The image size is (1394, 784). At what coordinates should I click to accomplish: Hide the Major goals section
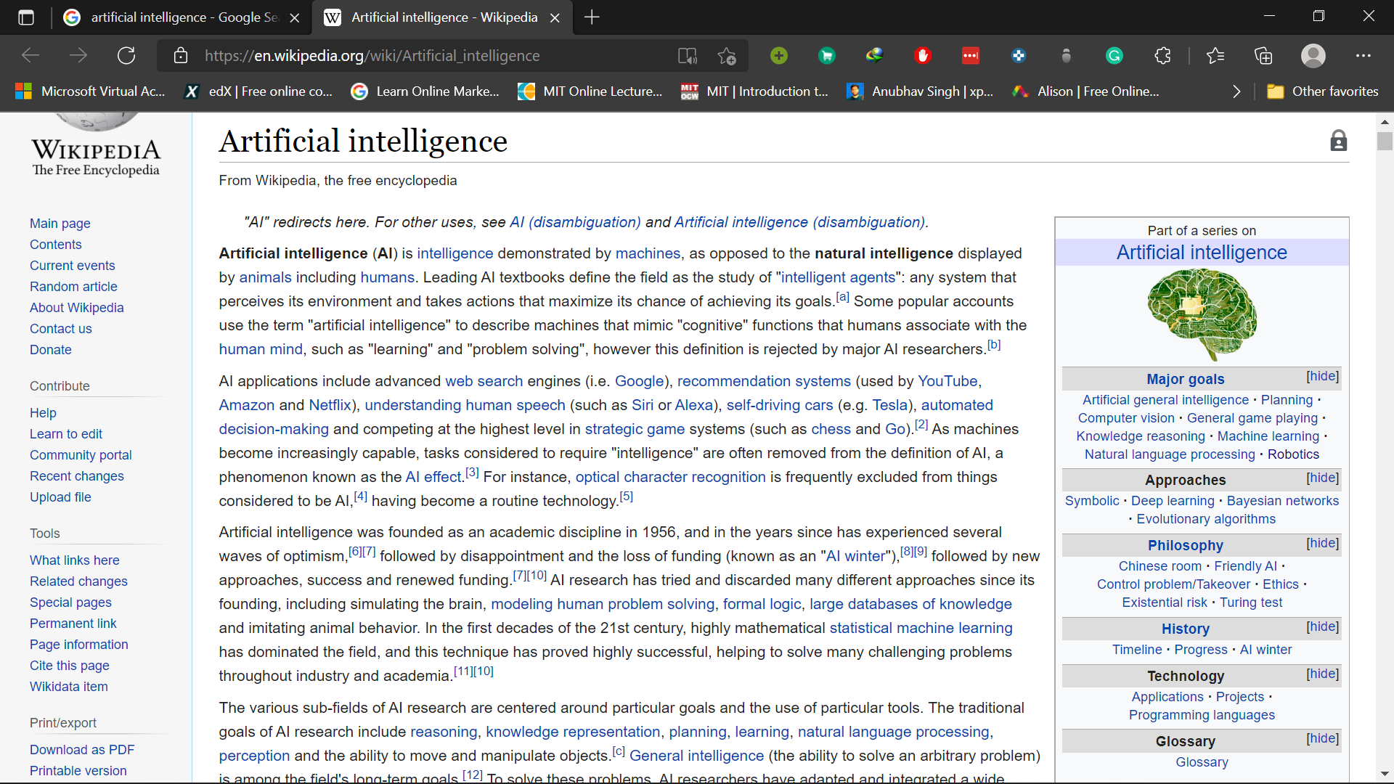1322,376
